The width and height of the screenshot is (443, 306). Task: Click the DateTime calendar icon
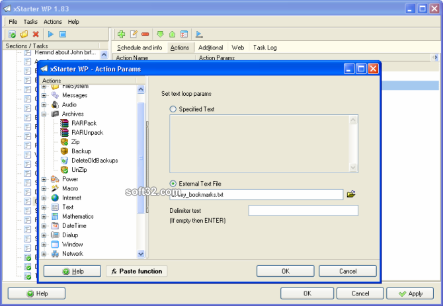(55, 226)
